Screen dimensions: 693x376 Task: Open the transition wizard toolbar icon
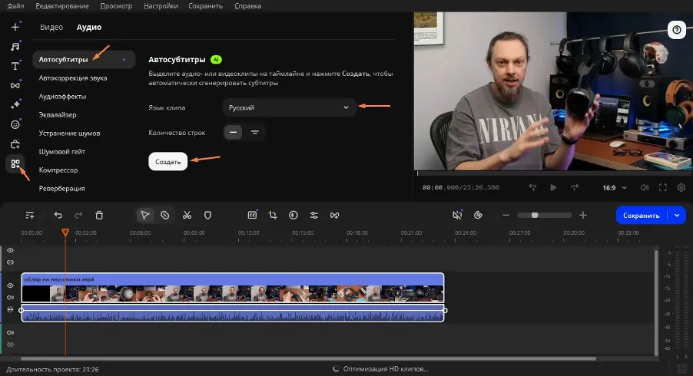[x=334, y=216]
